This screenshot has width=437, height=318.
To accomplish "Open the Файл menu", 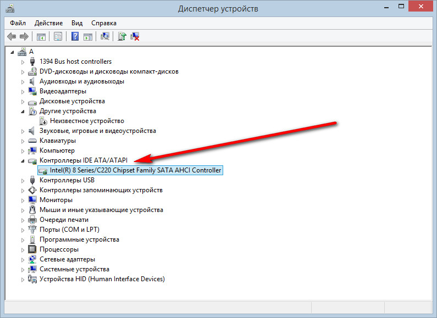I will (18, 23).
